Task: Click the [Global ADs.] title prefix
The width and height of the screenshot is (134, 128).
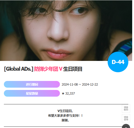Action: [x=19, y=69]
